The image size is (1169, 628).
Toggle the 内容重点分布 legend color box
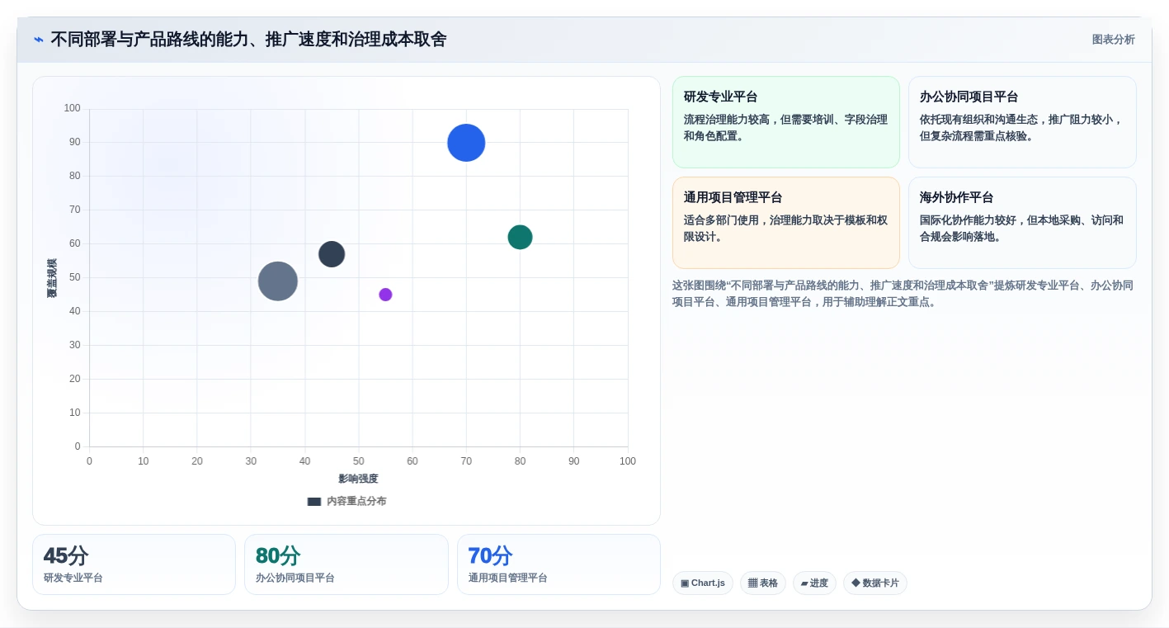314,502
